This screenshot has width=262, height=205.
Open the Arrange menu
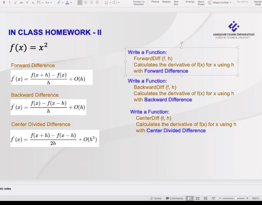click(x=190, y=2)
